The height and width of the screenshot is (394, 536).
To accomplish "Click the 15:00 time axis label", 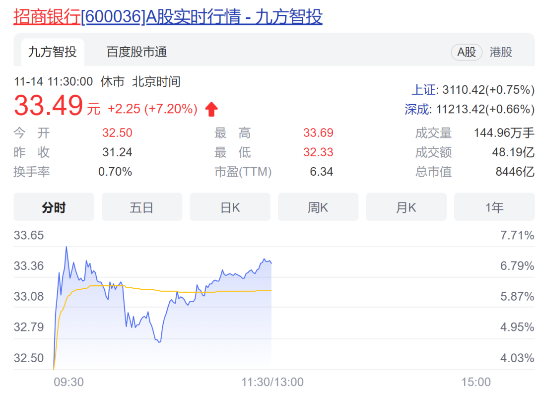I will coord(476,382).
